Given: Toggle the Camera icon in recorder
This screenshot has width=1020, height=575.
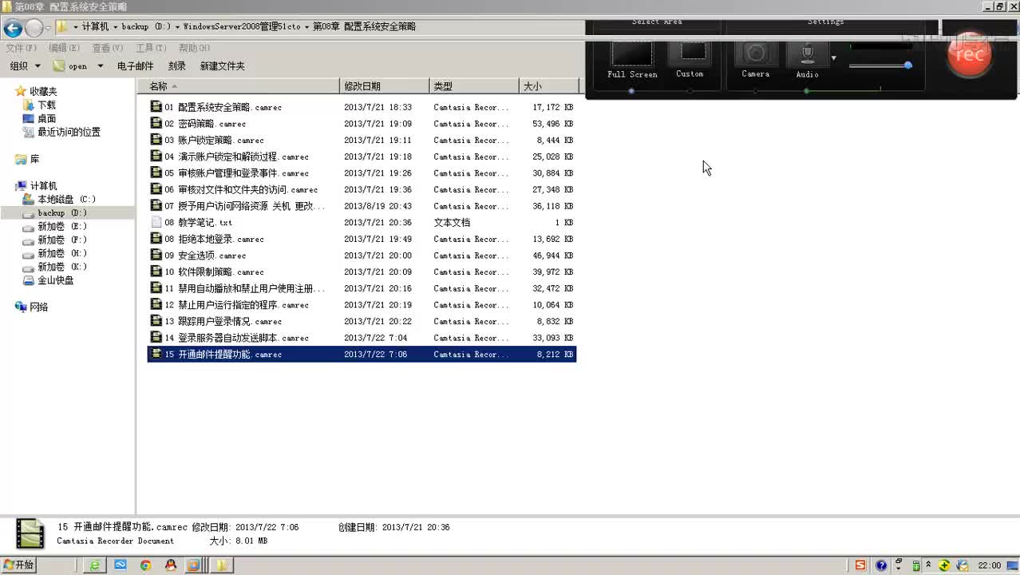Looking at the screenshot, I should pos(755,53).
